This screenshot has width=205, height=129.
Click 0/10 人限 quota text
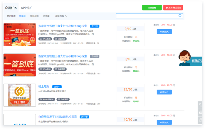[130, 59]
